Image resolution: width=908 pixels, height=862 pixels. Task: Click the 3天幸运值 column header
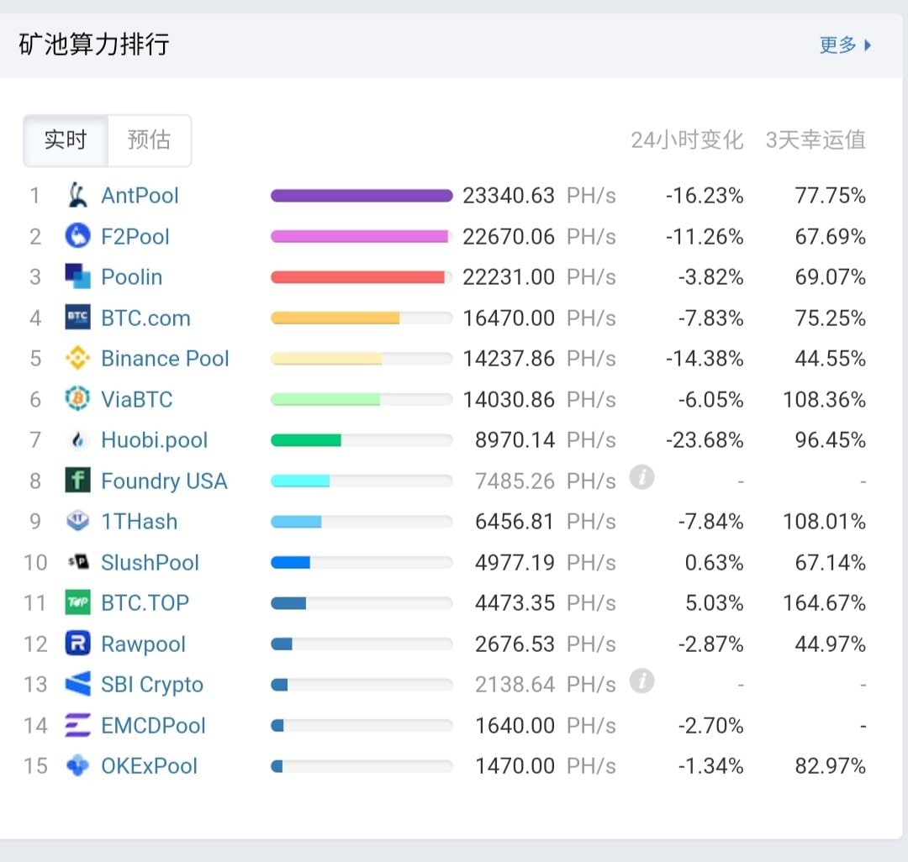point(815,139)
